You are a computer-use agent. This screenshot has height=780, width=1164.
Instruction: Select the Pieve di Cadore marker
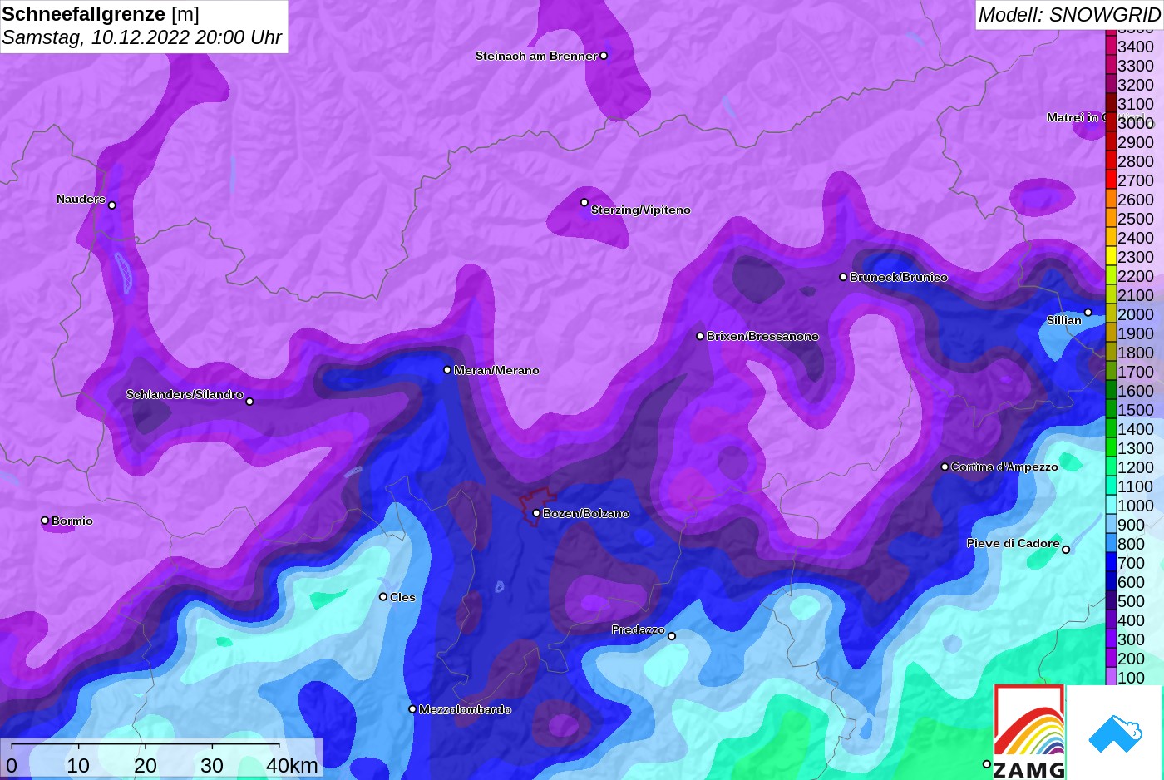(1066, 550)
